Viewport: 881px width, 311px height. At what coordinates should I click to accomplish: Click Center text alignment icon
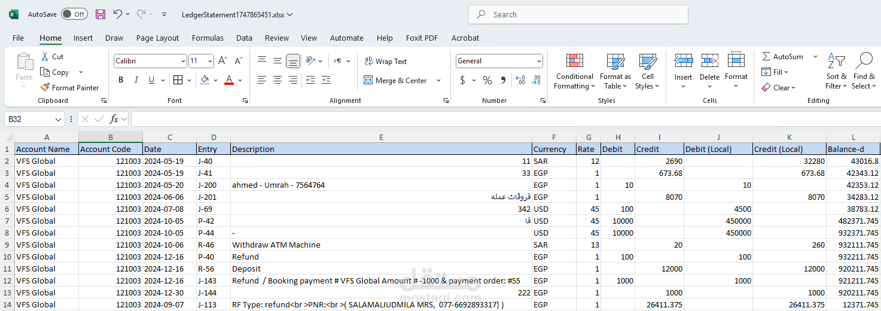(x=278, y=80)
